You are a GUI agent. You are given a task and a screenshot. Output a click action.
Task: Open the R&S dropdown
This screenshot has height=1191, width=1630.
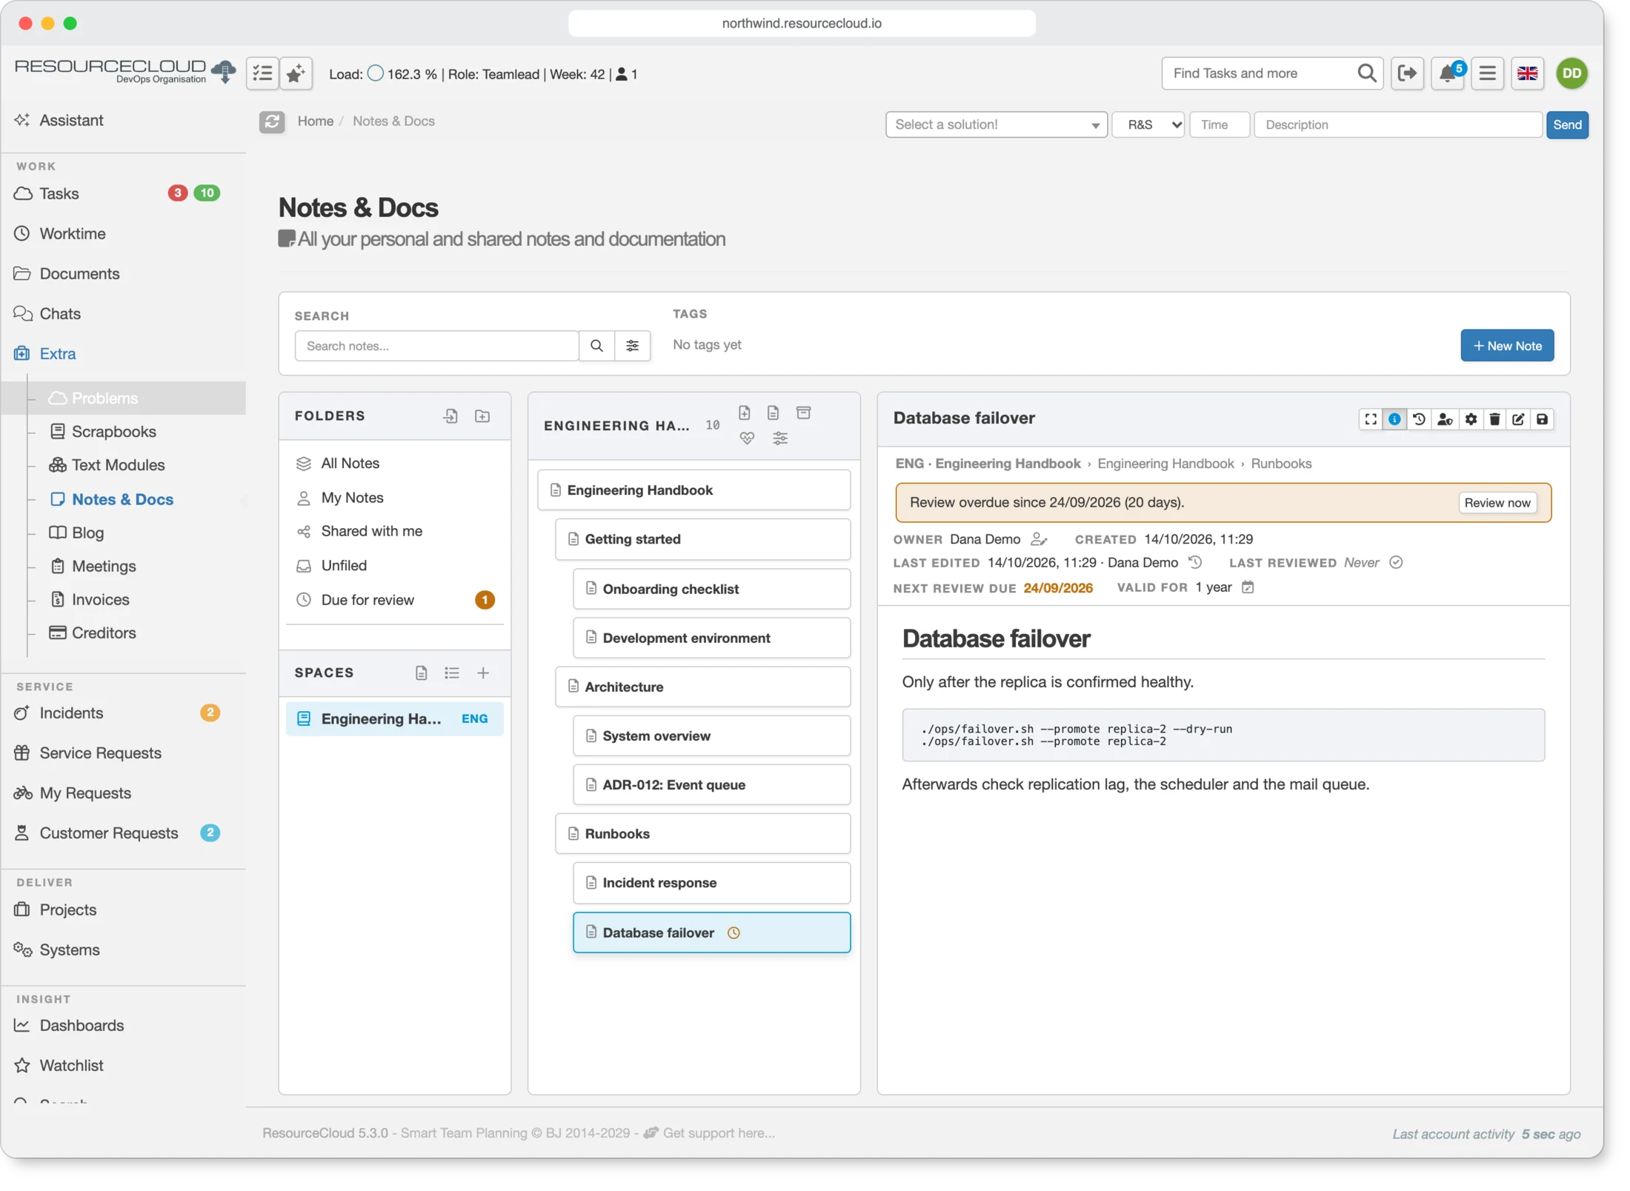pyautogui.click(x=1148, y=124)
